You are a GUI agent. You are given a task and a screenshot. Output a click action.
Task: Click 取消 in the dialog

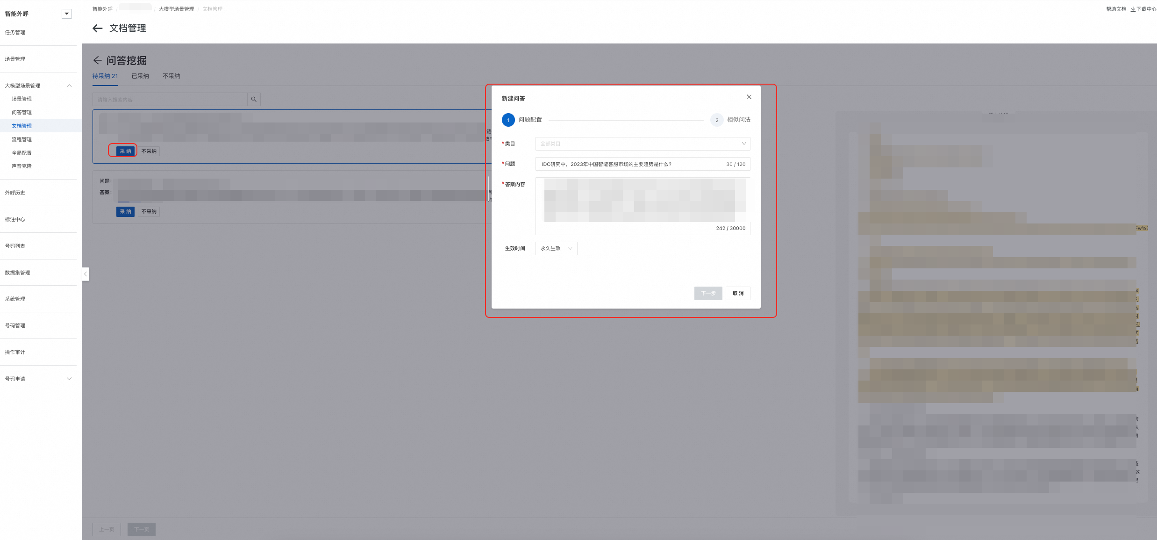click(x=738, y=293)
